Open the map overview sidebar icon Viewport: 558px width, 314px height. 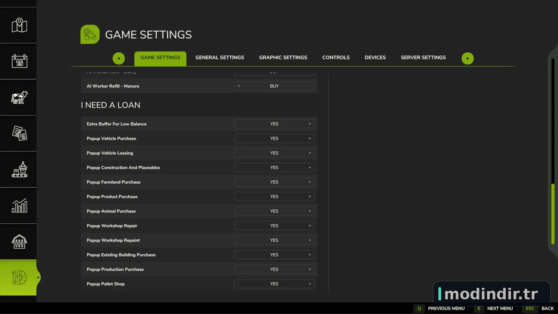19,25
